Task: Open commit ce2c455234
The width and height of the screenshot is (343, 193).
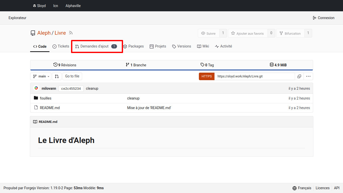Action: [x=71, y=88]
